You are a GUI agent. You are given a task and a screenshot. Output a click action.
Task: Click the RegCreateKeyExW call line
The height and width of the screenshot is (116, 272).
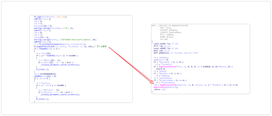click(193, 67)
